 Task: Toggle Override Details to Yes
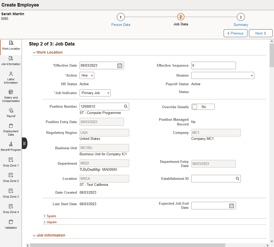[203, 107]
